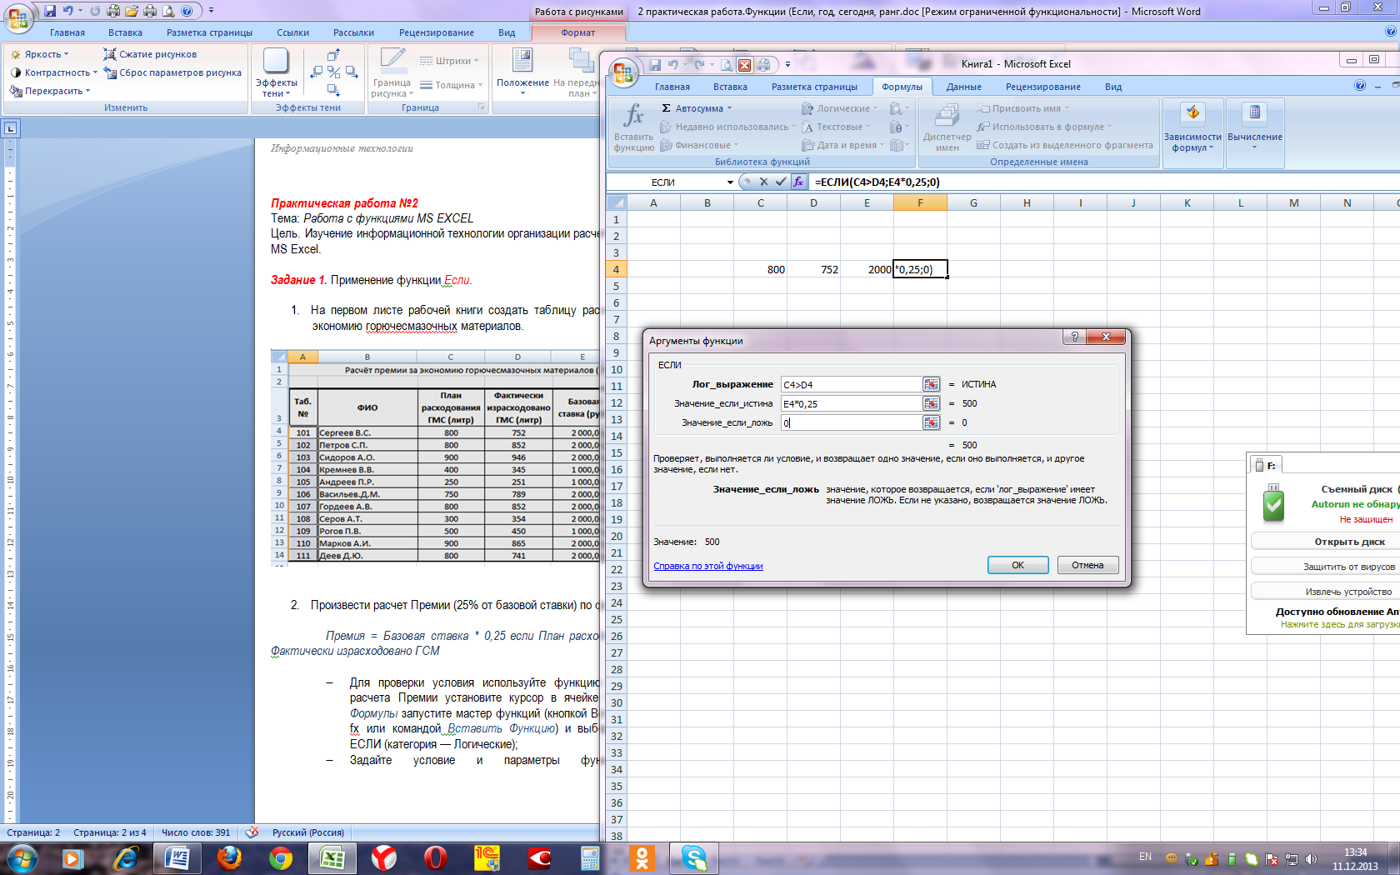
Task: Confirm formula entry with checkmark in formula bar
Action: [781, 182]
